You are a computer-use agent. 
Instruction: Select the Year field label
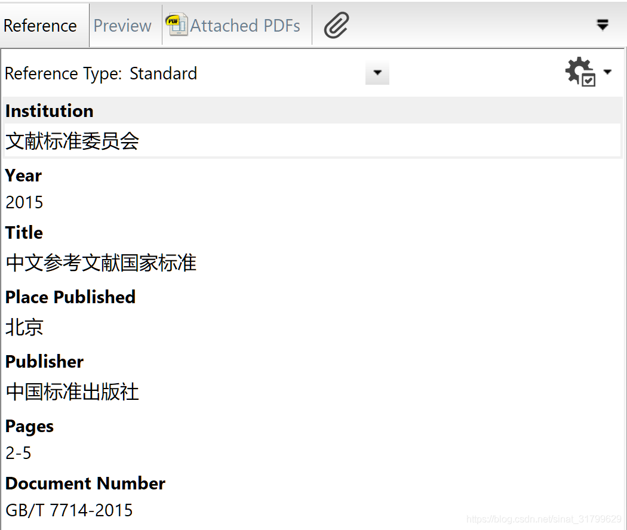(24, 175)
